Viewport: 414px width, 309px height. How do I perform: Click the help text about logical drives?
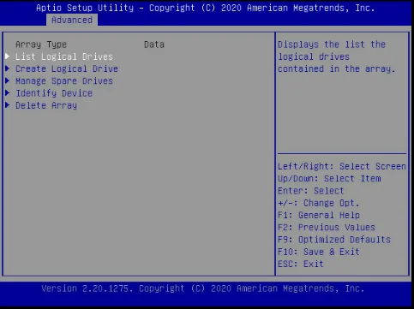(x=336, y=56)
